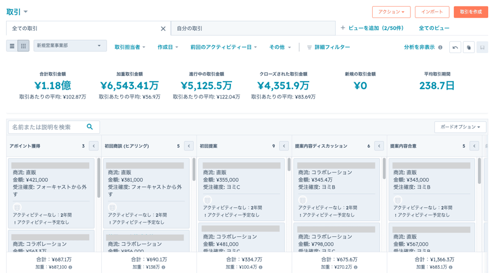This screenshot has width=497, height=273.
Task: Collapse the 初回提案 column
Action: click(x=284, y=146)
